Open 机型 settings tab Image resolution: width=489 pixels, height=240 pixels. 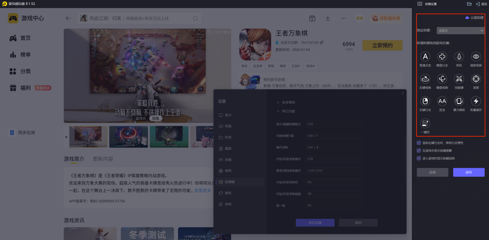tap(239, 137)
